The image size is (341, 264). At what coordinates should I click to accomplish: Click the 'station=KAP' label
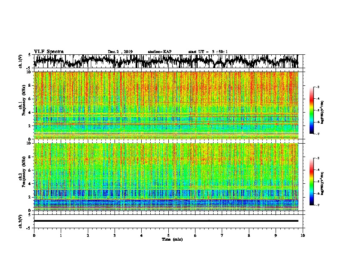160,52
